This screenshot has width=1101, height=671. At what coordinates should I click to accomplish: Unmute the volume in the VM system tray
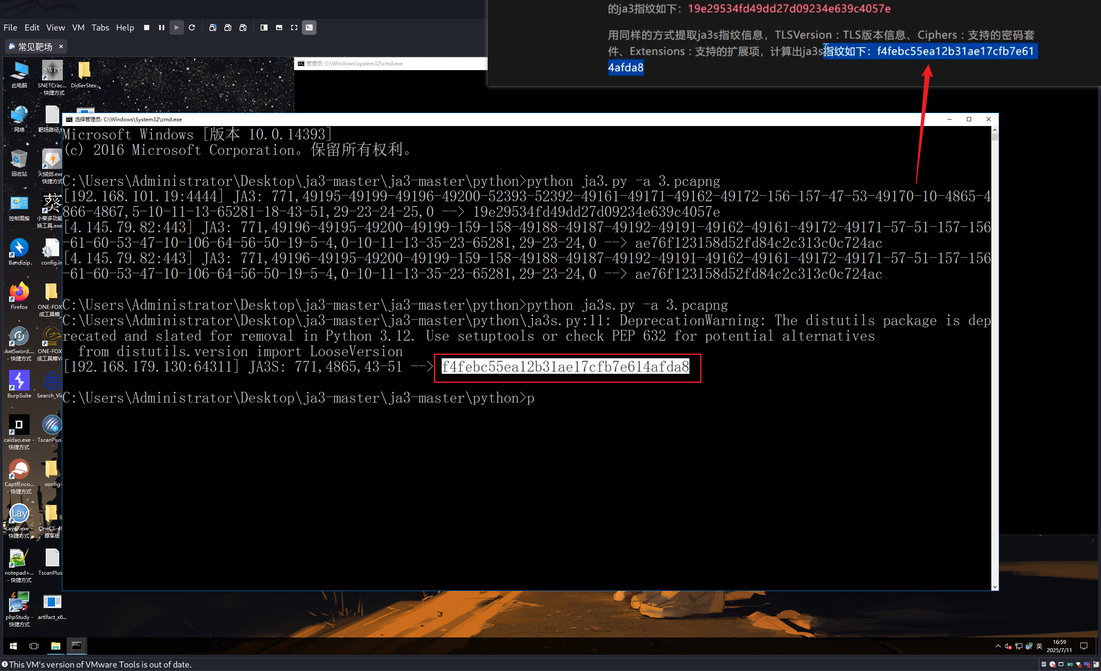coord(1009,646)
